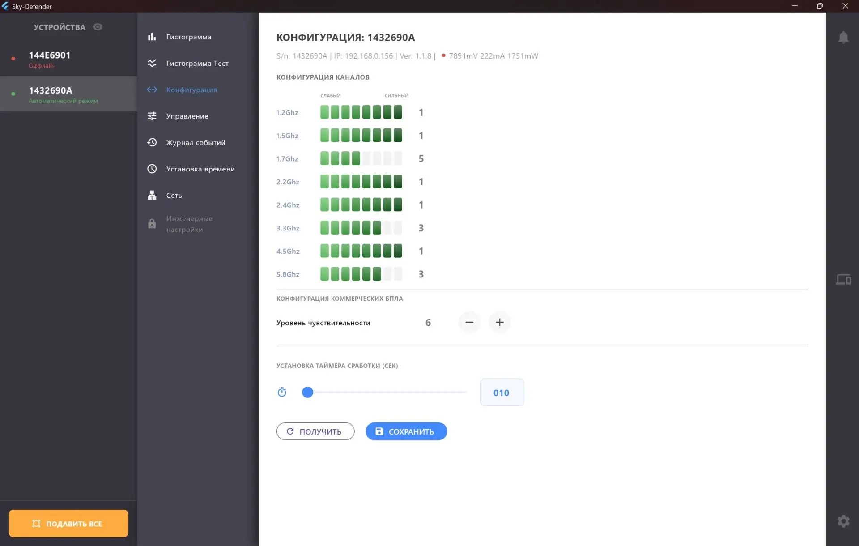This screenshot has width=859, height=546.
Task: Minimize the Sky-Defender window
Action: click(x=795, y=6)
